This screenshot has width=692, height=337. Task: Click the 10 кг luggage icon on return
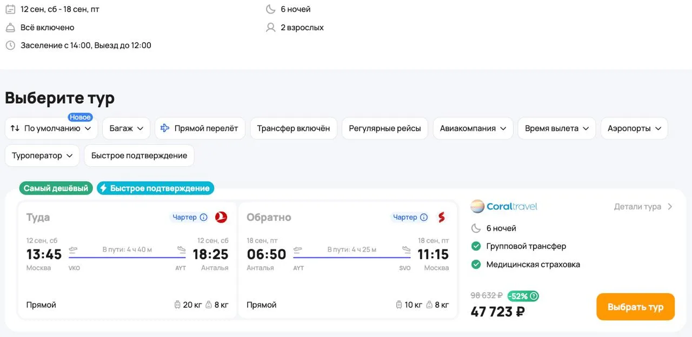pyautogui.click(x=399, y=305)
